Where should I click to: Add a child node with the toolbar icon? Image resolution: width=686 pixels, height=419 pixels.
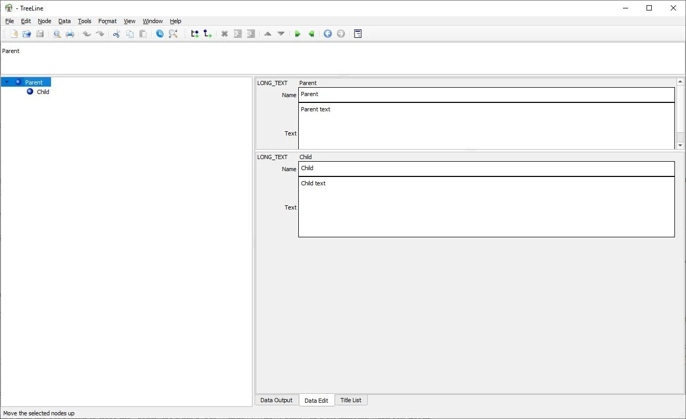208,34
